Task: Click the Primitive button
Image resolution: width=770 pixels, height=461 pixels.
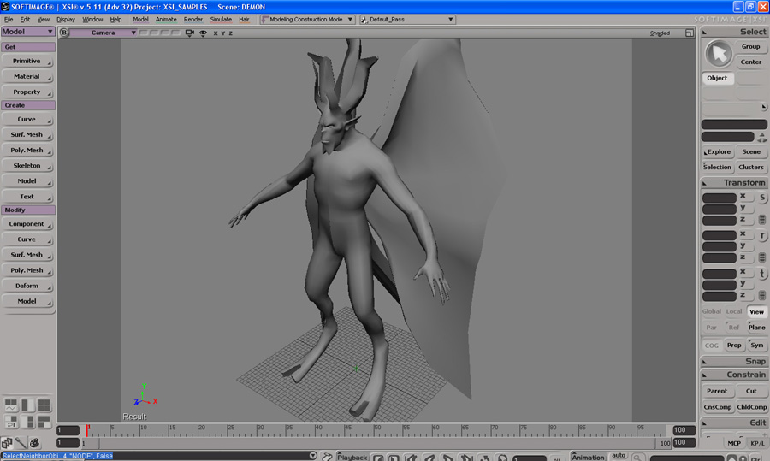Action: [27, 61]
